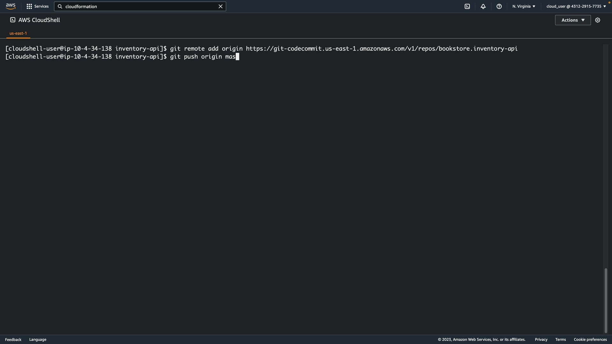Screen dimensions: 612x344
Task: Click the search magnifier icon
Action: 60,6
